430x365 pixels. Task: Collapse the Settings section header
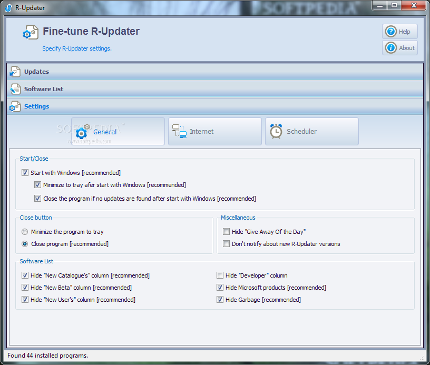[x=215, y=106]
